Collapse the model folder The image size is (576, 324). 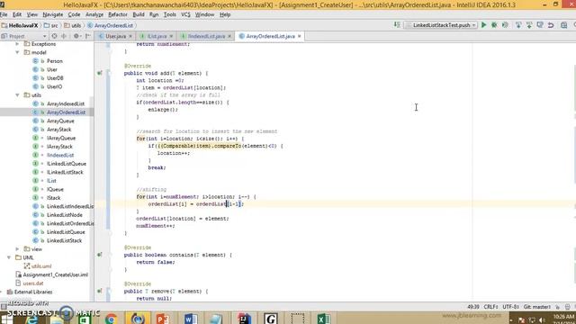[x=17, y=52]
